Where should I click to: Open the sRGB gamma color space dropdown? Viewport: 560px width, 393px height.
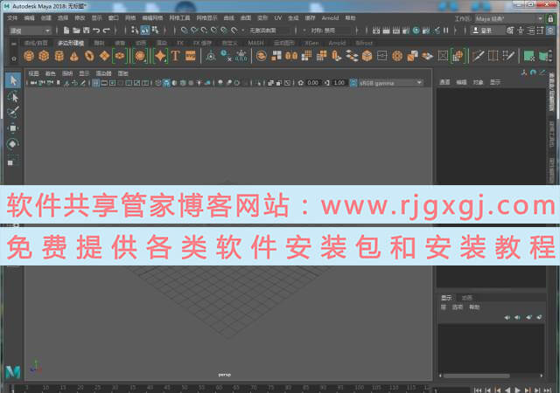point(391,83)
